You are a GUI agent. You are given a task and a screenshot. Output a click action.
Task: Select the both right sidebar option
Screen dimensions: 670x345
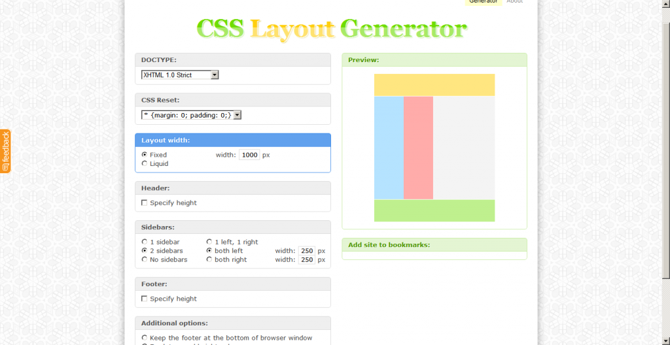[209, 260]
